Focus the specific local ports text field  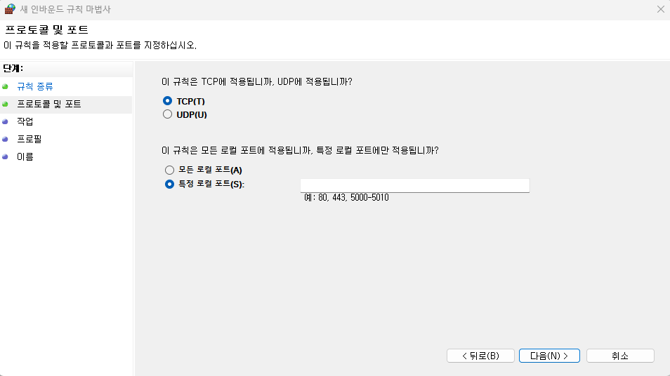tap(415, 186)
